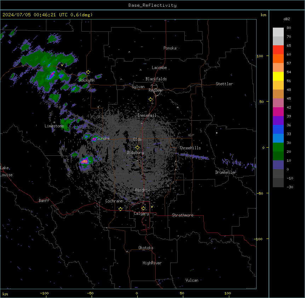Click the Didsbury town label
Image resolution: width=305 pixels, height=298 pixels.
[x=136, y=153]
